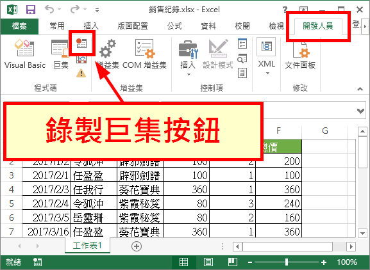370x270 pixels.
Task: Select column F header
Action: 279,131
